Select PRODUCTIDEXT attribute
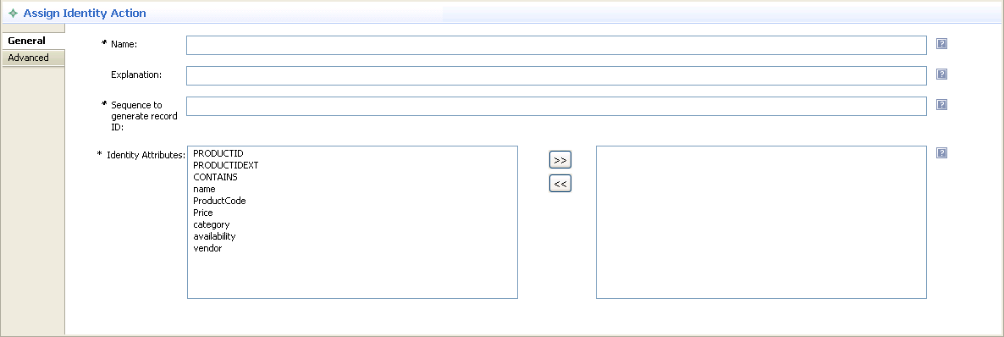This screenshot has width=1004, height=337. (226, 165)
